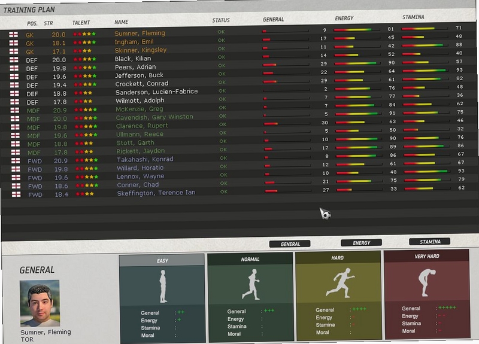Screen dimensions: 479x344
Task: Pick the exhausted figure Very Hard icon
Action: coord(427,282)
